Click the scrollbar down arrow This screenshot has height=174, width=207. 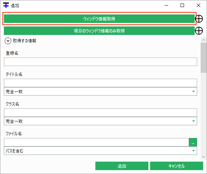point(203,157)
